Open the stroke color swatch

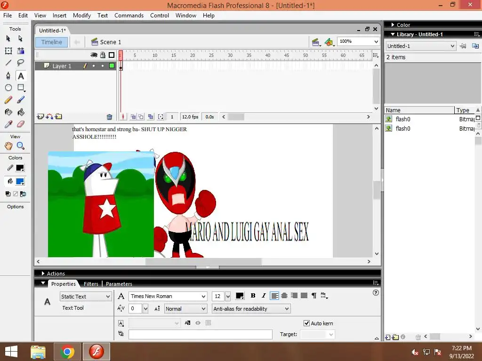20,168
